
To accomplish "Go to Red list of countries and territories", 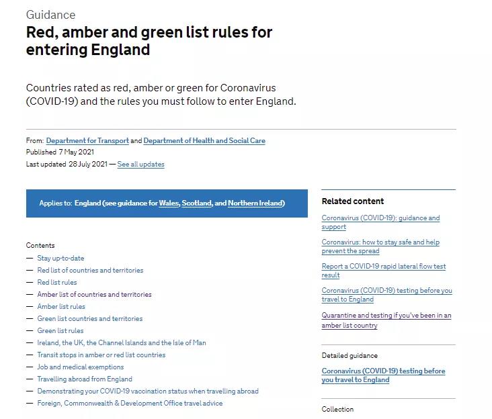I will 90,270.
